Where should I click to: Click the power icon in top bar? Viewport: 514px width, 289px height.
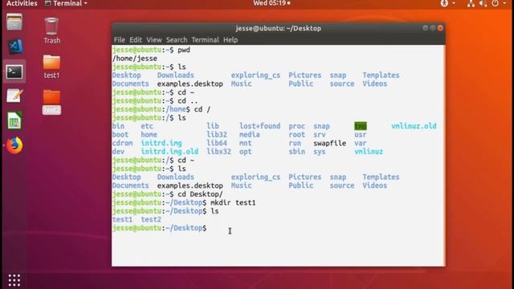(x=495, y=3)
